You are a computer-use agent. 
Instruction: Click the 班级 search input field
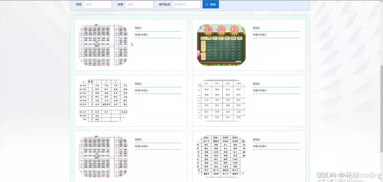[x=98, y=5]
